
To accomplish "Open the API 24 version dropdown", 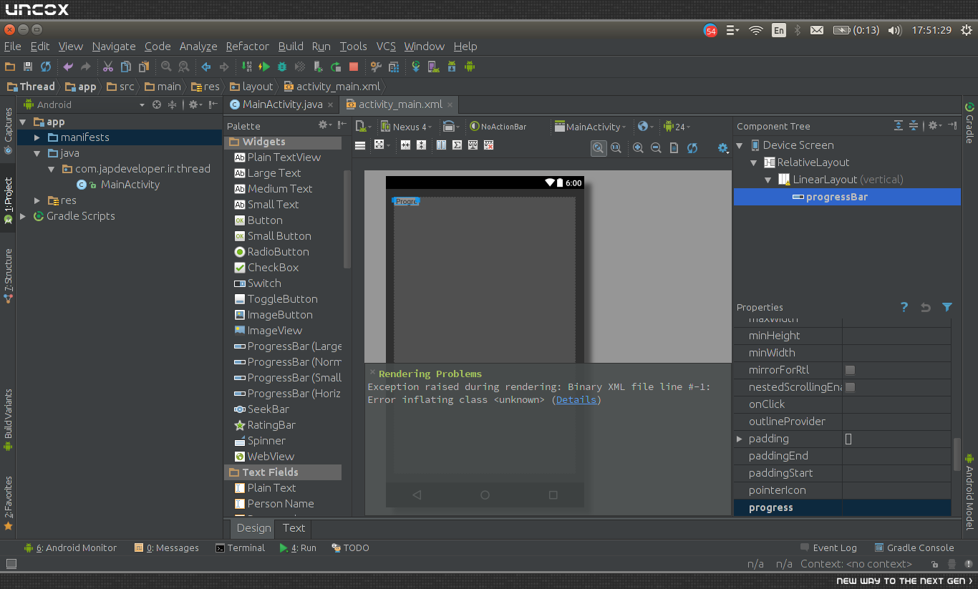I will (x=677, y=127).
